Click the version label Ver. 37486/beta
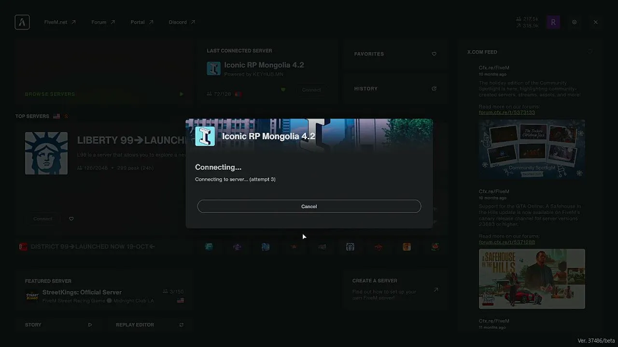The width and height of the screenshot is (618, 347). [596, 341]
